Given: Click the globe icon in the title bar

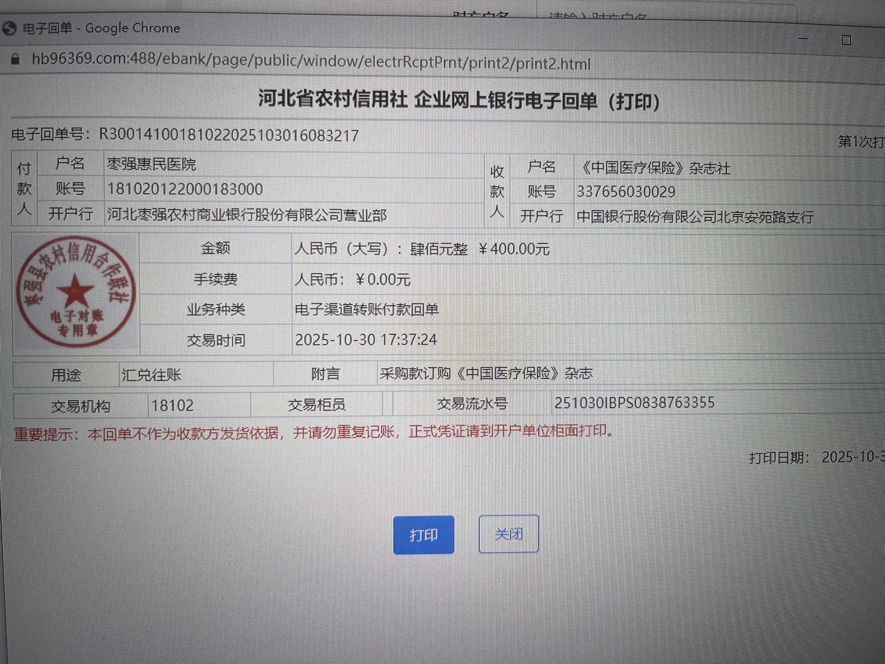Looking at the screenshot, I should (9, 28).
